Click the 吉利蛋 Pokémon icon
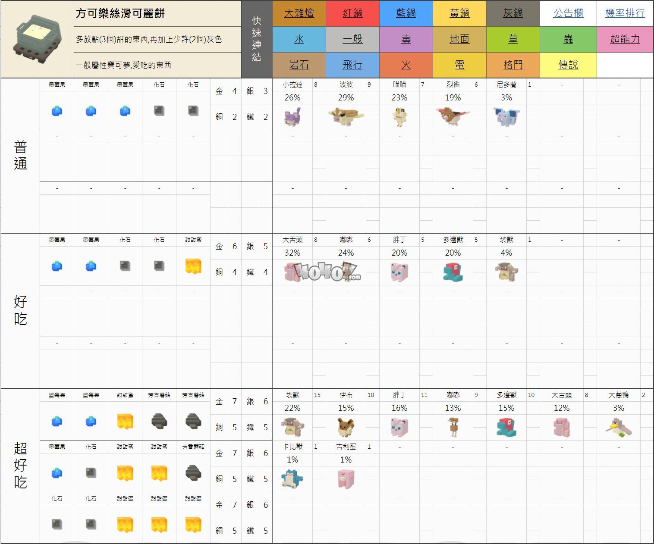Viewport: 654px width, 544px height. click(x=346, y=479)
